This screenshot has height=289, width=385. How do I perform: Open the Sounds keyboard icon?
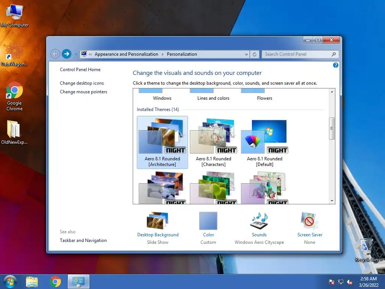(x=259, y=221)
